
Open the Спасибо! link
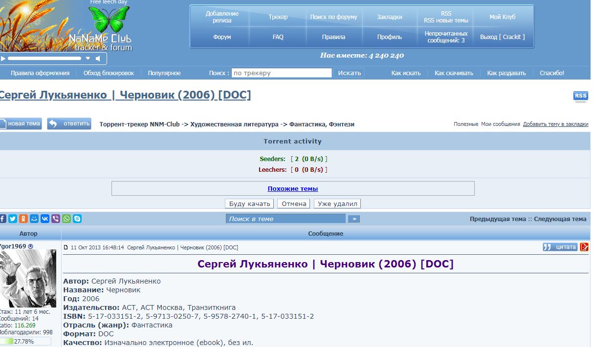tap(552, 73)
